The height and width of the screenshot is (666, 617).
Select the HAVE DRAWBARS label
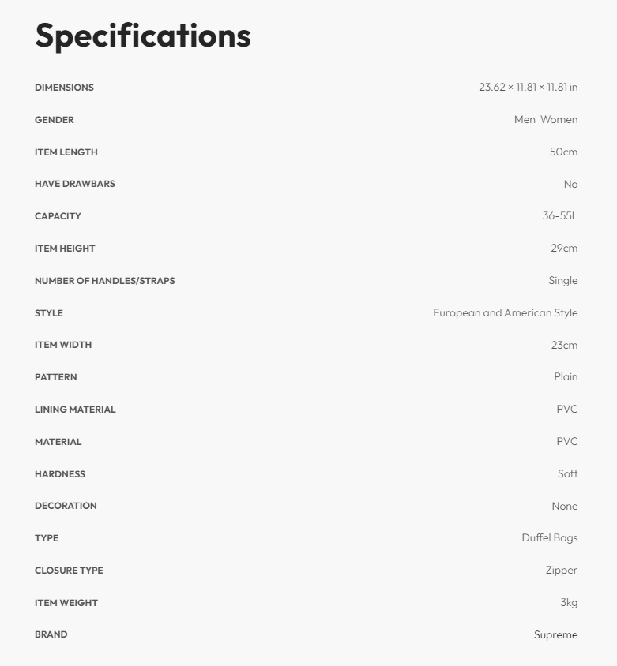click(x=75, y=184)
